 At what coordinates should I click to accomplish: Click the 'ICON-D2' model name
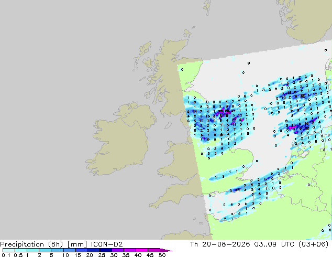pos(107,244)
